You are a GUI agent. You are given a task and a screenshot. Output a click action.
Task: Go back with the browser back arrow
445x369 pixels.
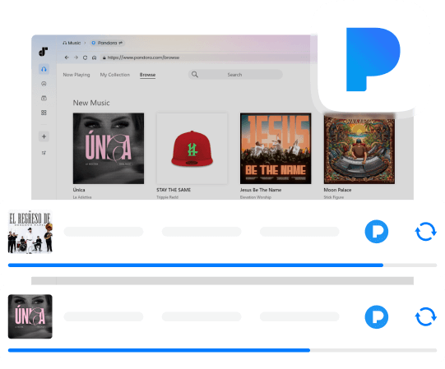tap(67, 58)
